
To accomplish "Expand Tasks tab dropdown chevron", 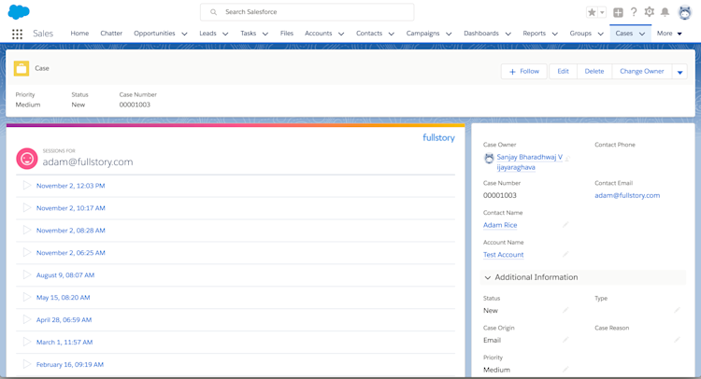I will pyautogui.click(x=265, y=34).
